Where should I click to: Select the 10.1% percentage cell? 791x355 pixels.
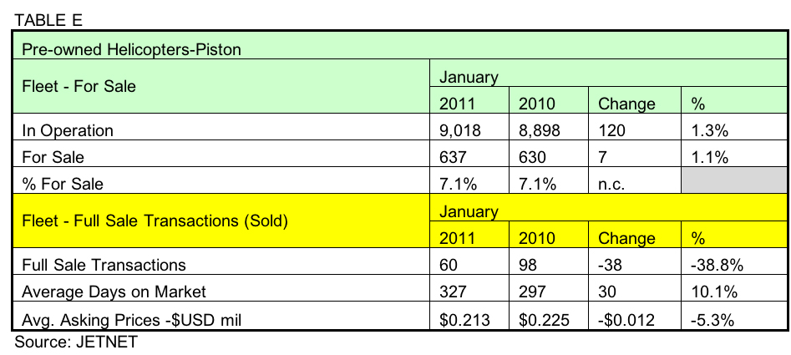coord(712,291)
